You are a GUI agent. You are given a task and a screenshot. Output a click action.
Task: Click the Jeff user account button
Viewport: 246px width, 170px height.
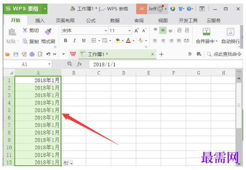coord(157,9)
